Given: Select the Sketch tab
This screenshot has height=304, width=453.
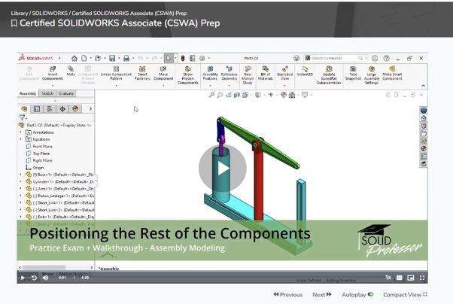Looking at the screenshot, I should [x=47, y=93].
